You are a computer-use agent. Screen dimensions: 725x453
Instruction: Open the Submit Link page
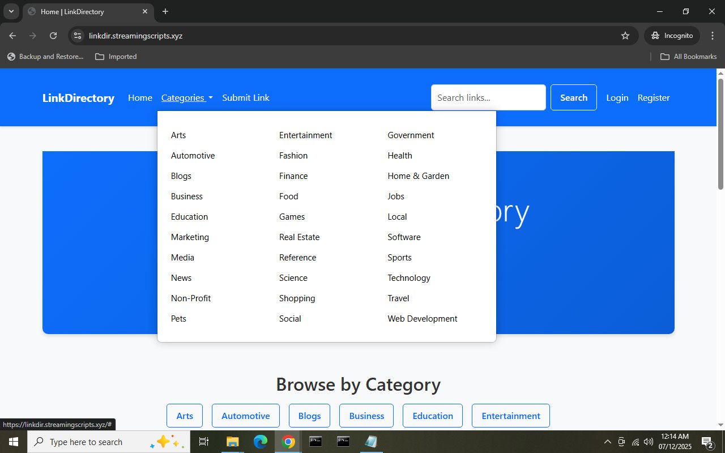[x=245, y=98]
